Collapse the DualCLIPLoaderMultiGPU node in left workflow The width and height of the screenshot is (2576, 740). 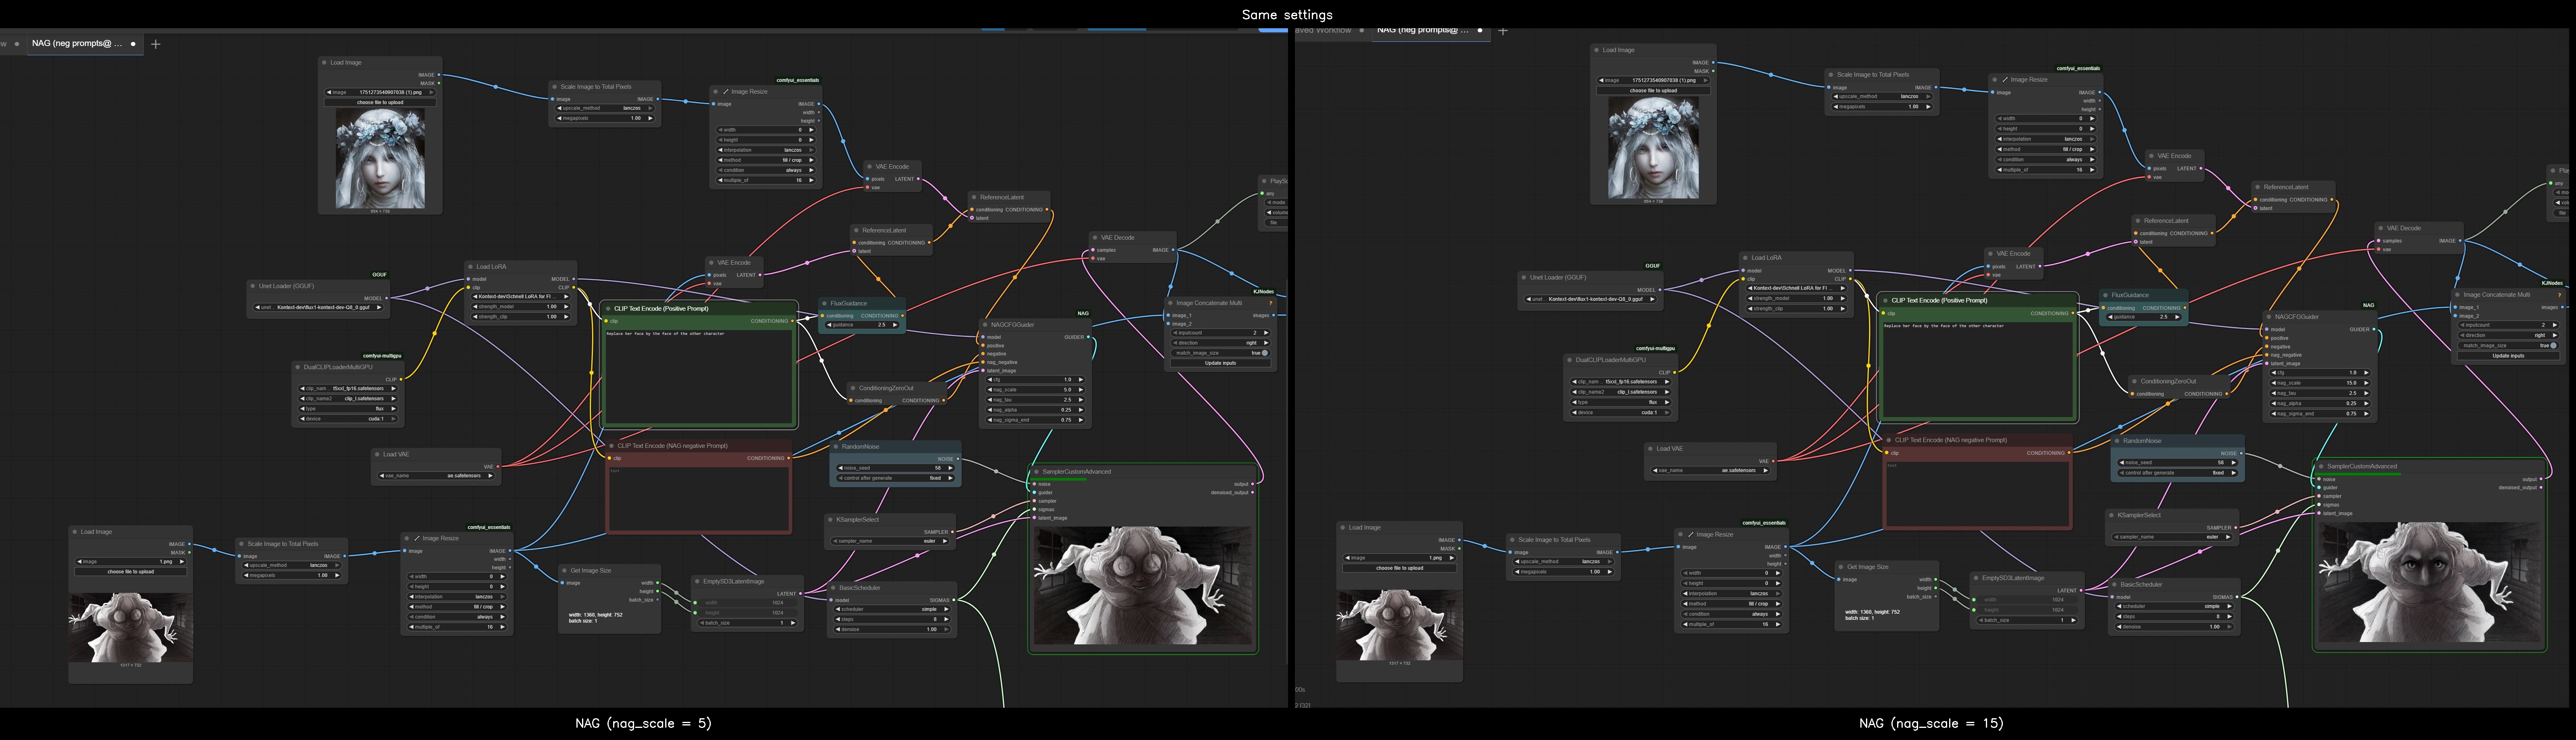[298, 367]
